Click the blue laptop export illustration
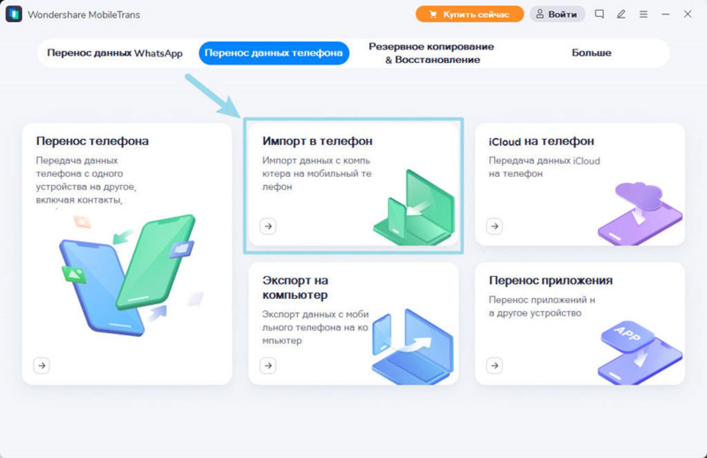This screenshot has height=458, width=707. click(413, 346)
